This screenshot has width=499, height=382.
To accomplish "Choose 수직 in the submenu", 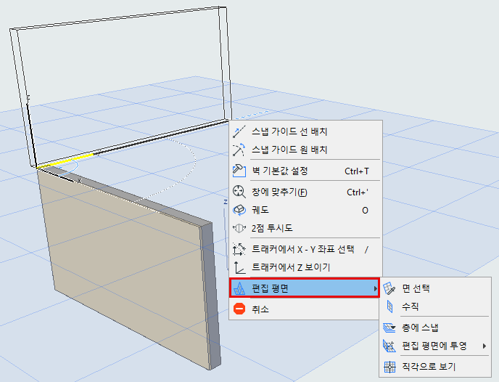I will [x=435, y=306].
